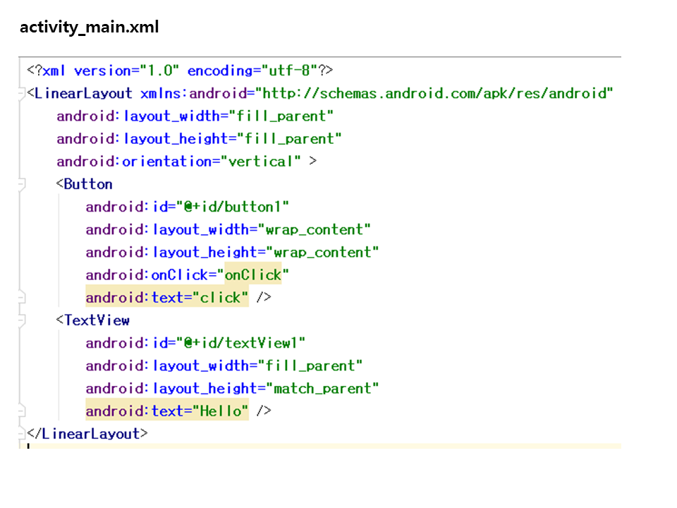
Task: Click the activity_main.xml file title
Action: (x=89, y=28)
